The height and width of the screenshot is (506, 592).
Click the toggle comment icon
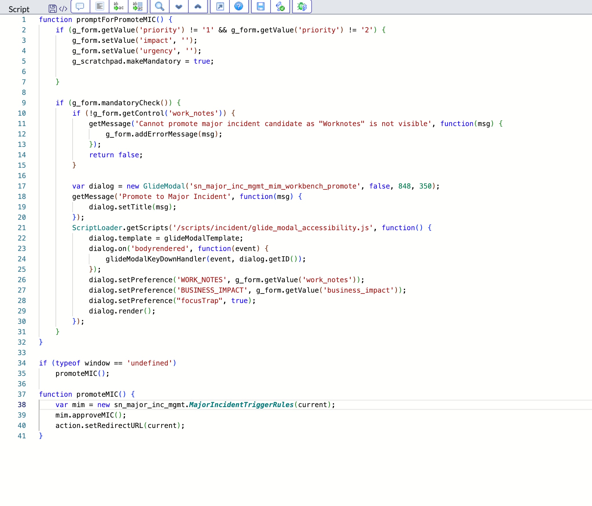pos(80,6)
